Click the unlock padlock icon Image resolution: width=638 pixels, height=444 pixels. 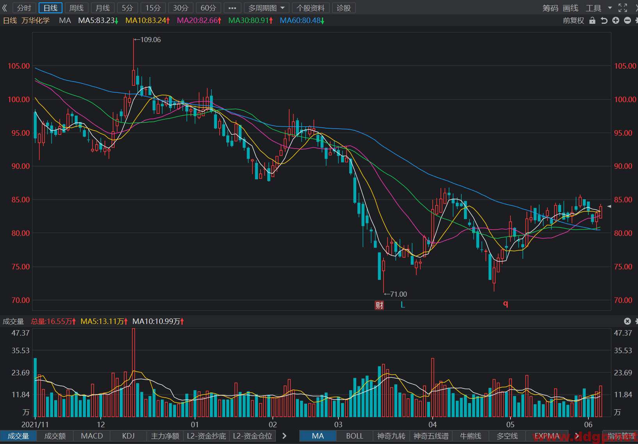pos(592,21)
